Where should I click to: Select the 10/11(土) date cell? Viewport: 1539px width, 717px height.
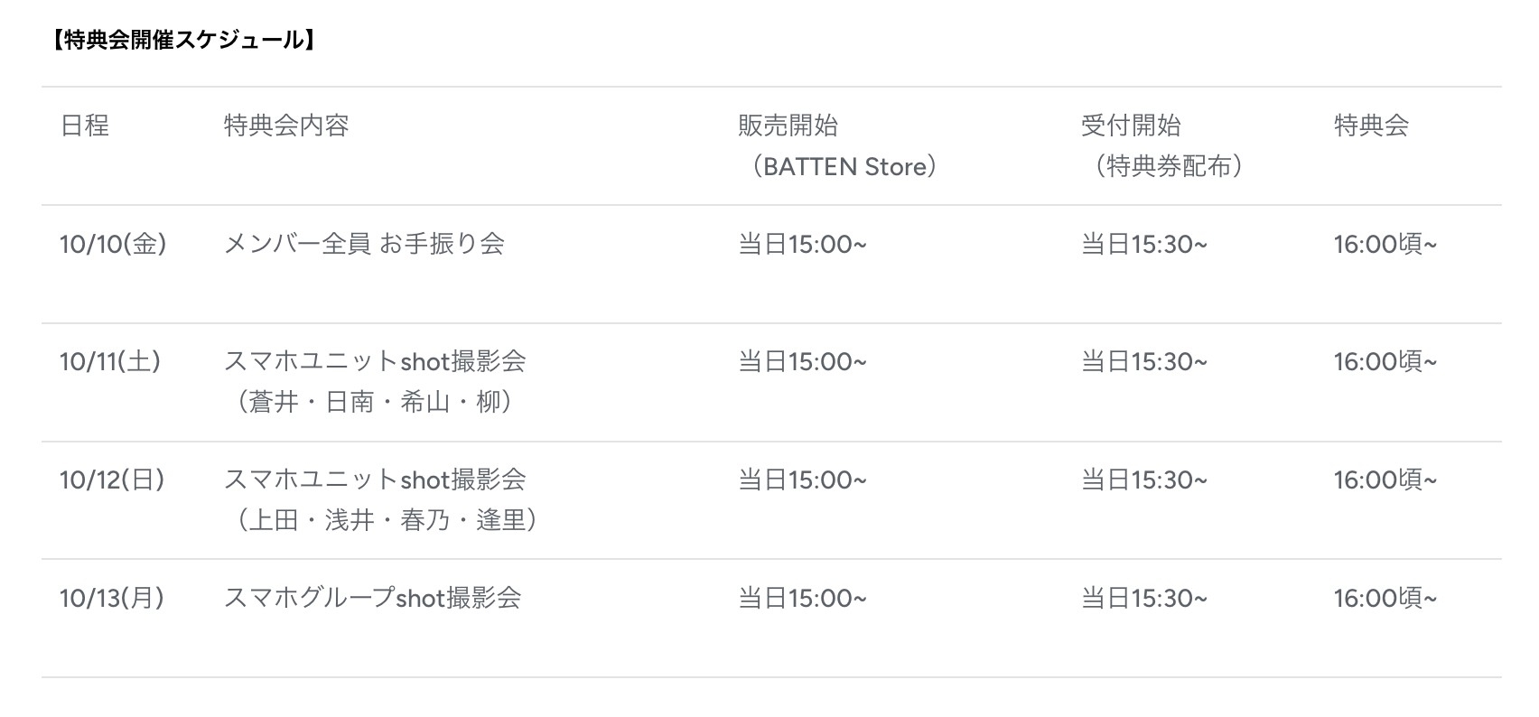tap(110, 362)
